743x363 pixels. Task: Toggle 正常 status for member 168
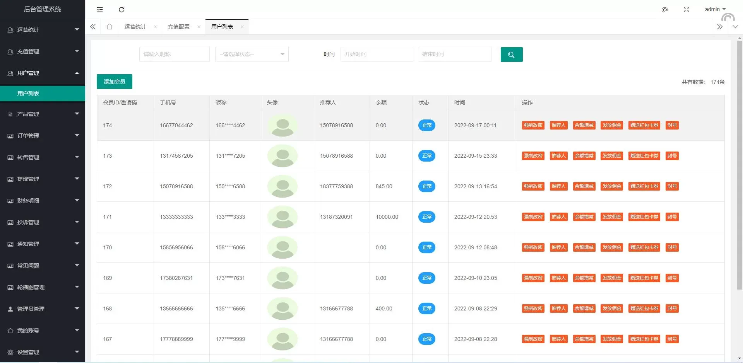[426, 308]
